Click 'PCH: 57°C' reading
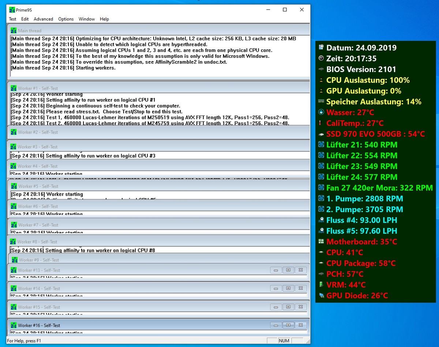 pos(345,274)
